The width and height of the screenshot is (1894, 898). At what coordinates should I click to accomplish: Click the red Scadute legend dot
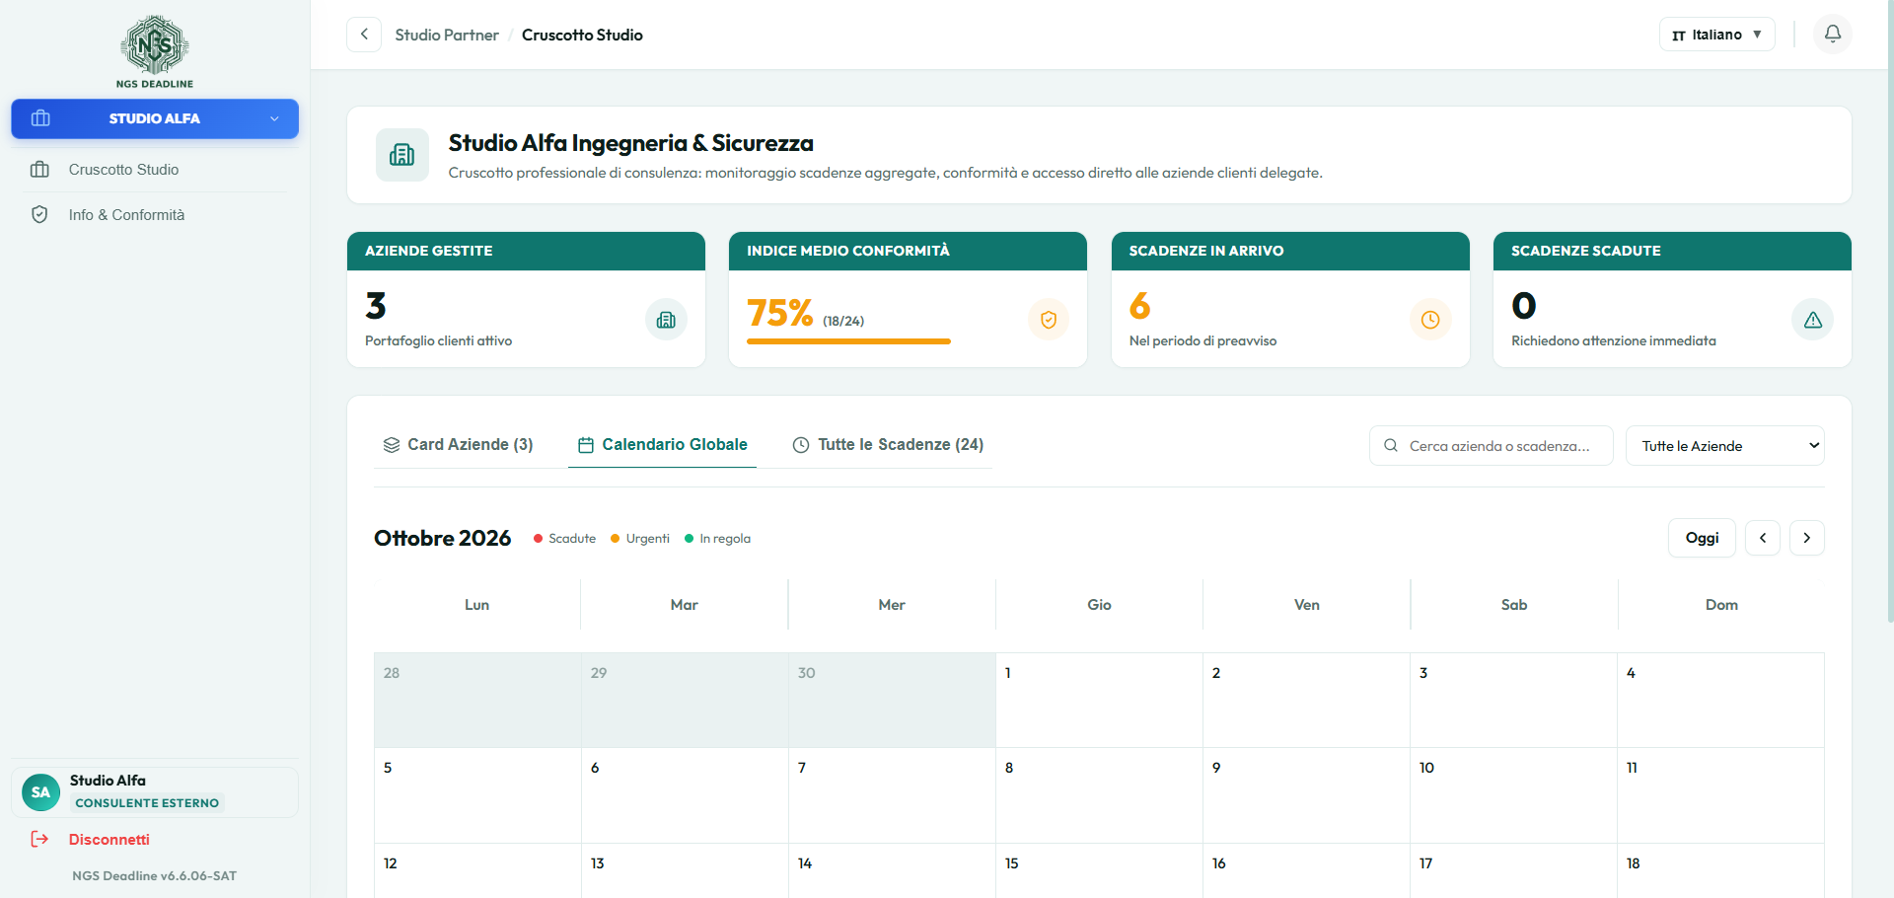[538, 539]
